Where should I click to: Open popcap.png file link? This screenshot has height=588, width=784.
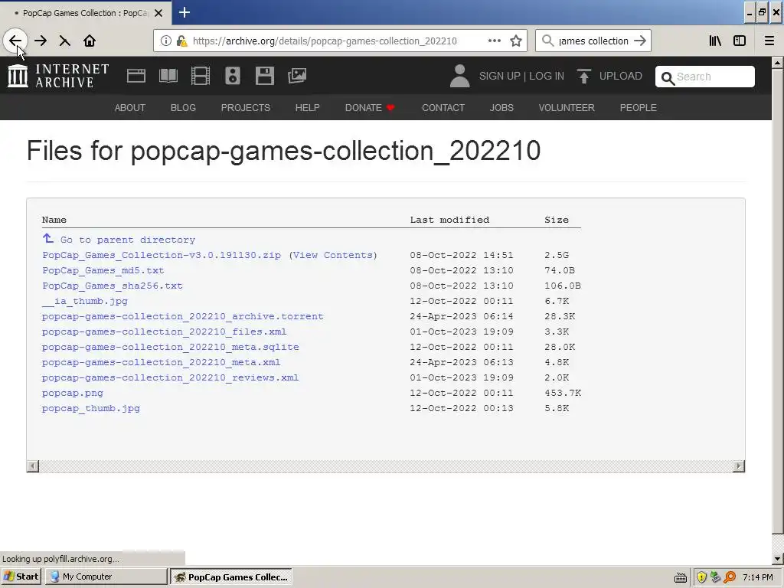coord(73,393)
